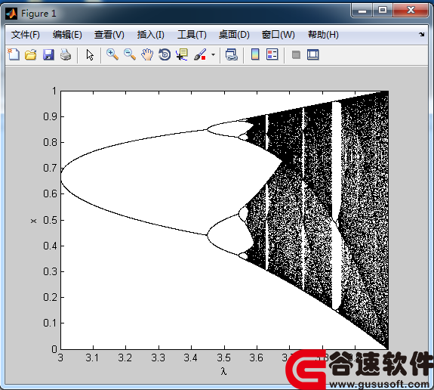The width and height of the screenshot is (434, 390).
Task: Minimize the Figure 1 window
Action: 362,11
